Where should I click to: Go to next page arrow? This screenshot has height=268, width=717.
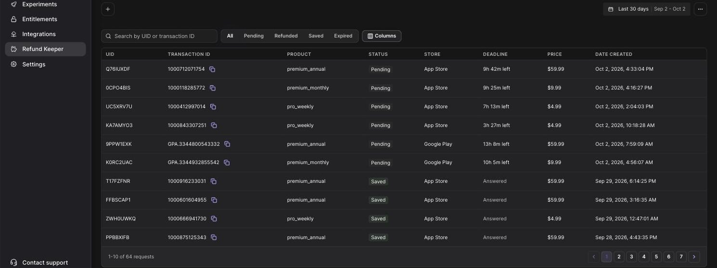tap(694, 257)
